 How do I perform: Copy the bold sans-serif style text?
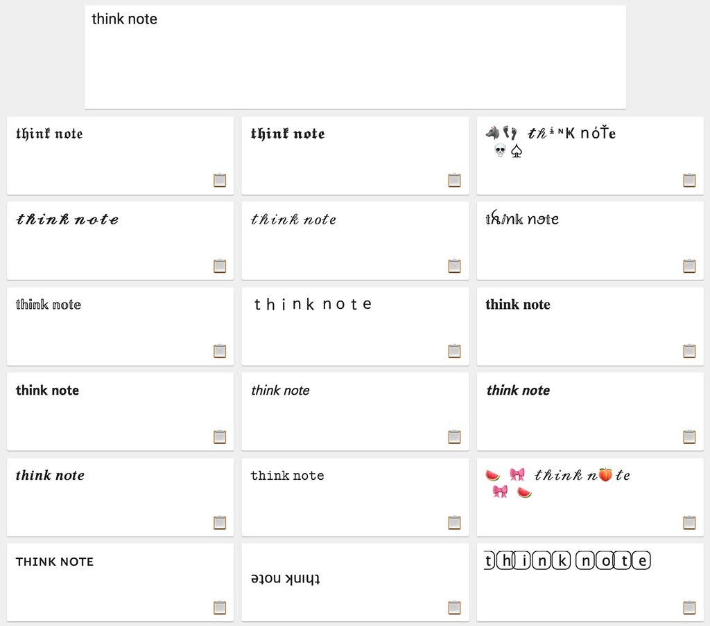coord(220,437)
